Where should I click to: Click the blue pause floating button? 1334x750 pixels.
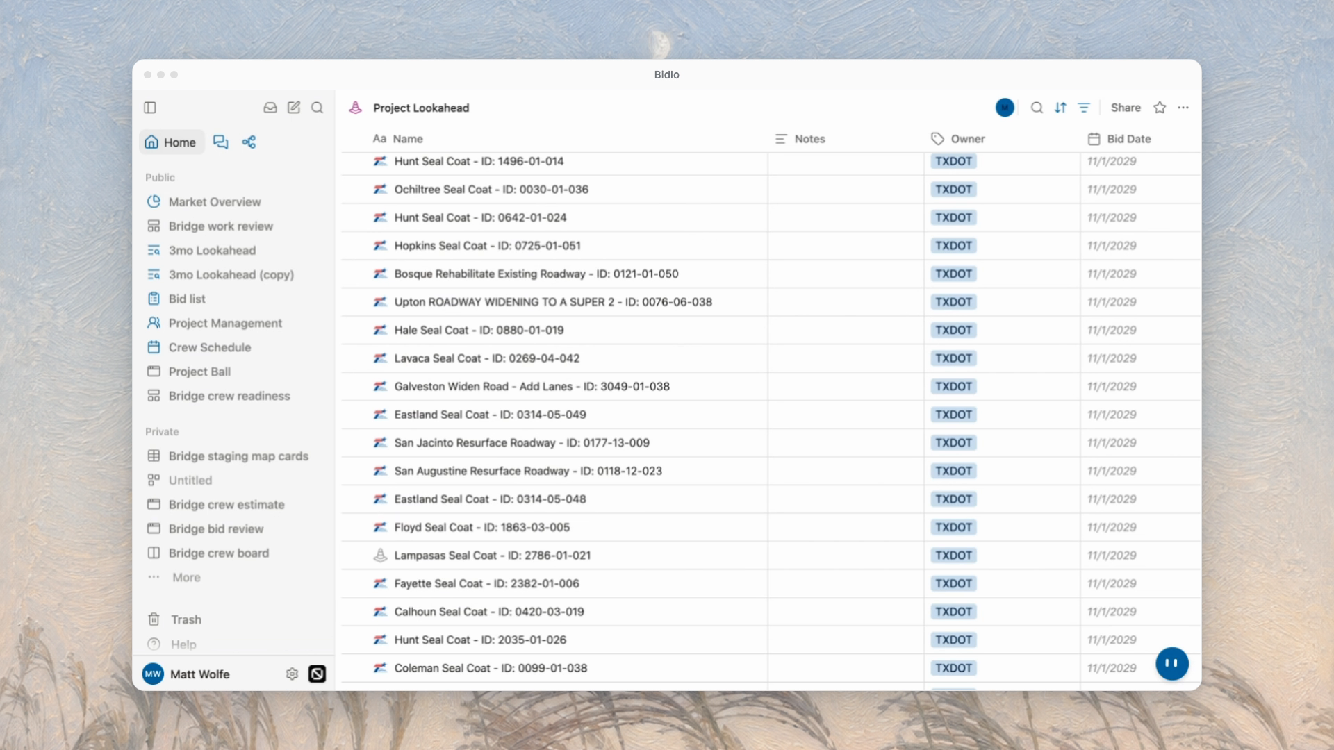click(x=1172, y=663)
